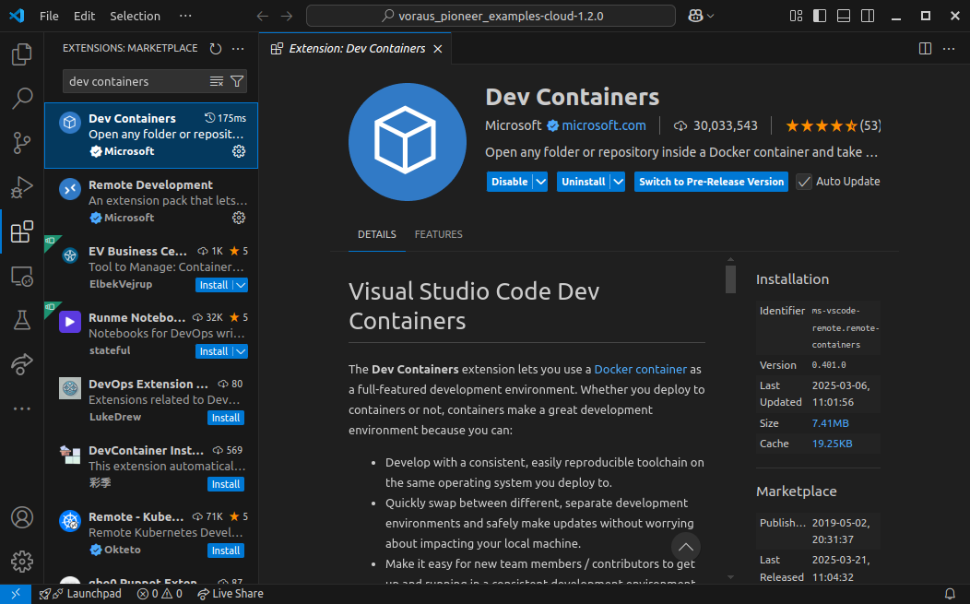Open the Accounts menu

click(x=21, y=517)
